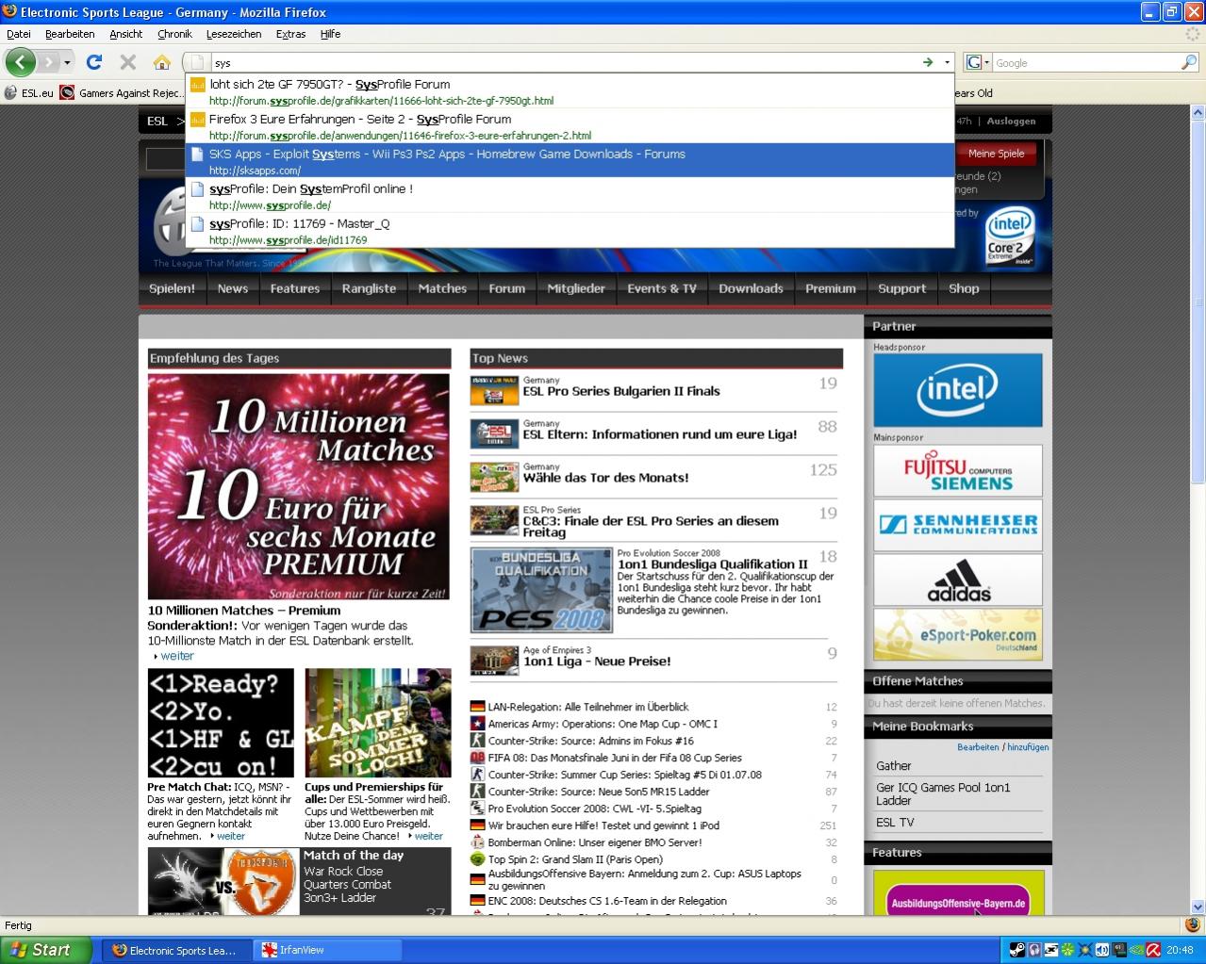Open the back/forward history dropdown

pyautogui.click(x=67, y=63)
